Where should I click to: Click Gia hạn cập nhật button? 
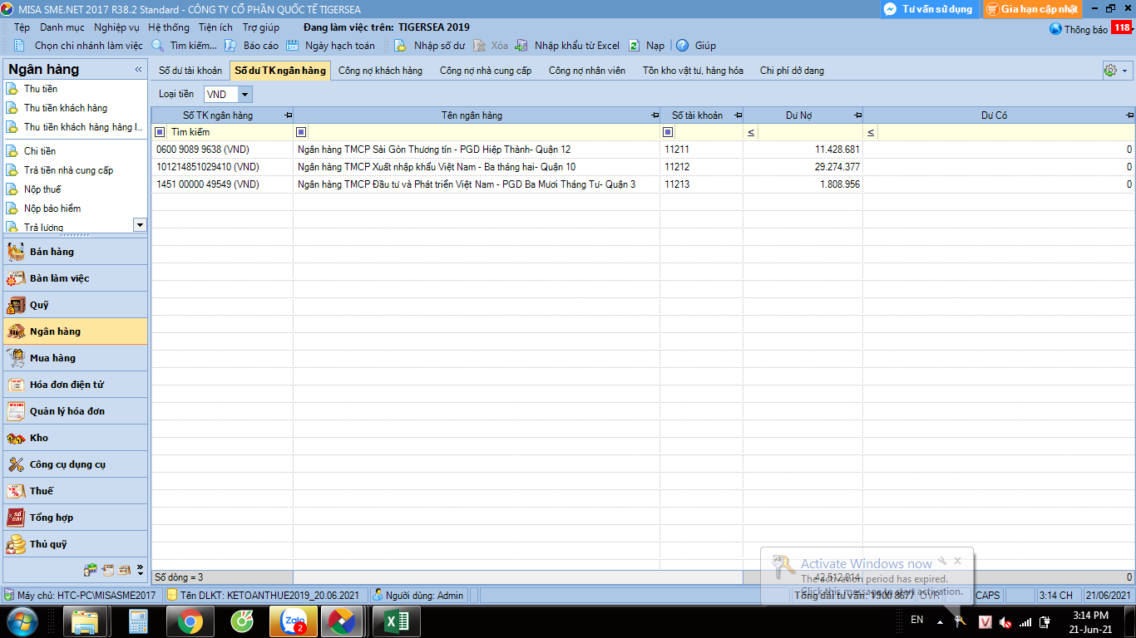[1033, 9]
